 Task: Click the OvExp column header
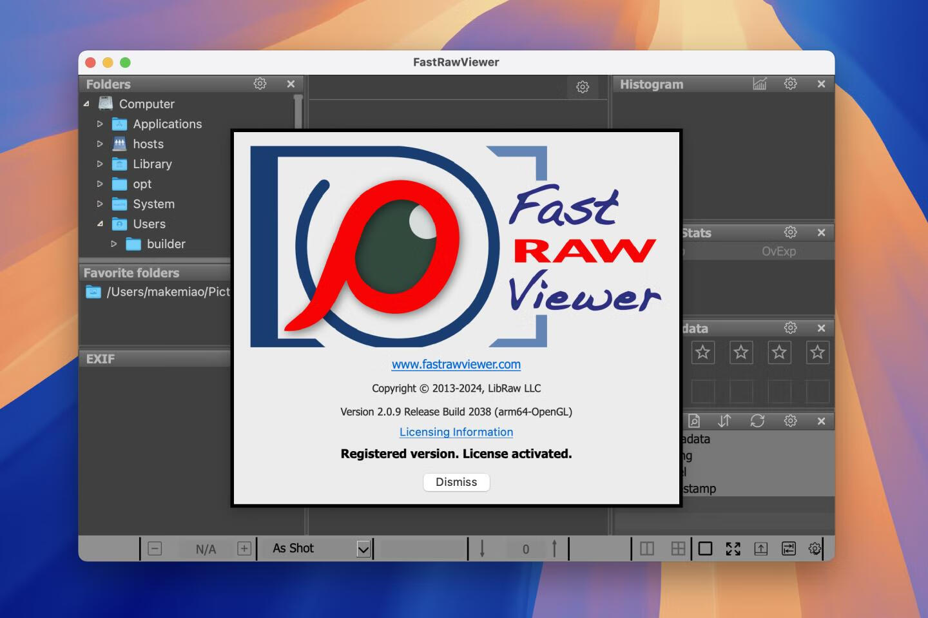(x=778, y=251)
